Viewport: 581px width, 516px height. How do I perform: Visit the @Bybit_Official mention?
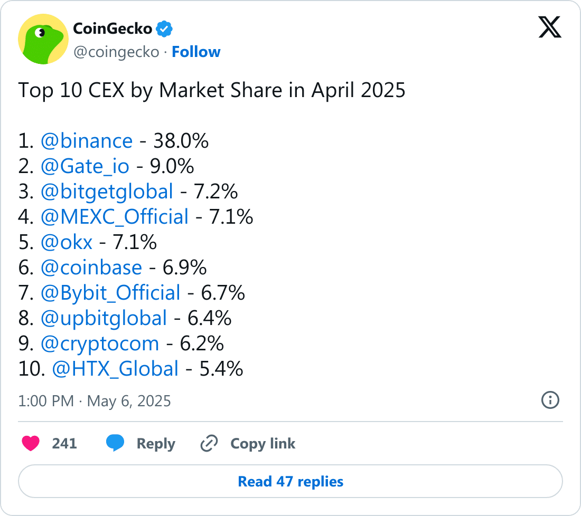tap(110, 293)
